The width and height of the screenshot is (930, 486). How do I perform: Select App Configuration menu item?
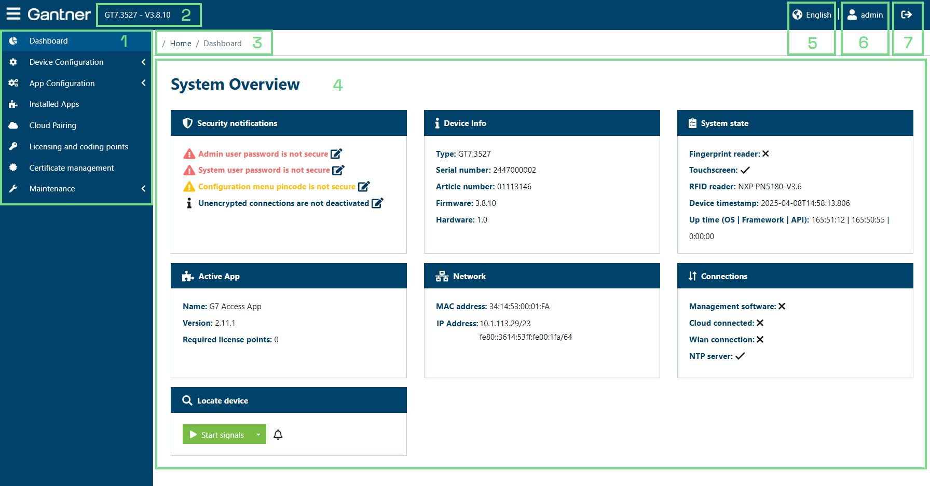pyautogui.click(x=76, y=84)
